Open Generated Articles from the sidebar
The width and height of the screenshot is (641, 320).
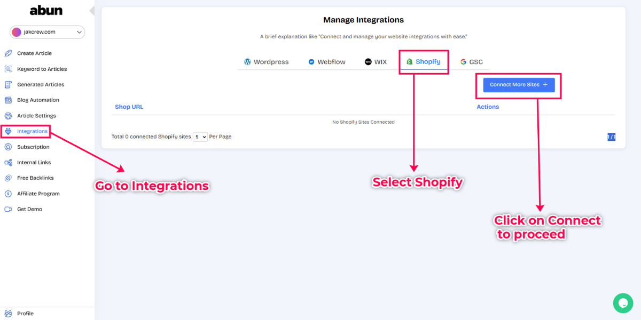click(x=8, y=84)
